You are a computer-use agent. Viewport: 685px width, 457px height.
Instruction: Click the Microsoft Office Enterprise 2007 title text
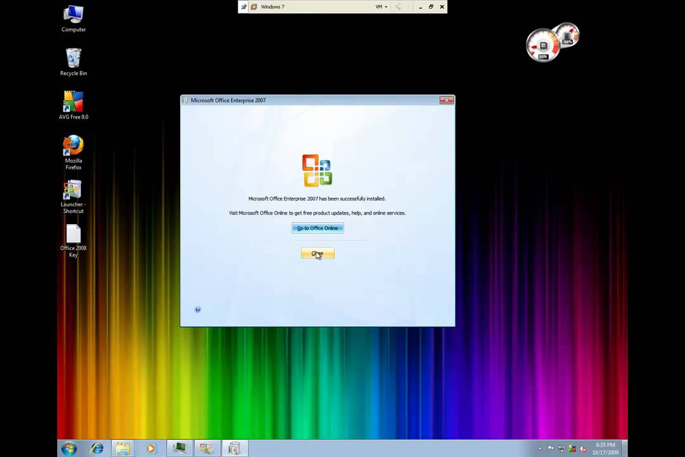point(228,100)
